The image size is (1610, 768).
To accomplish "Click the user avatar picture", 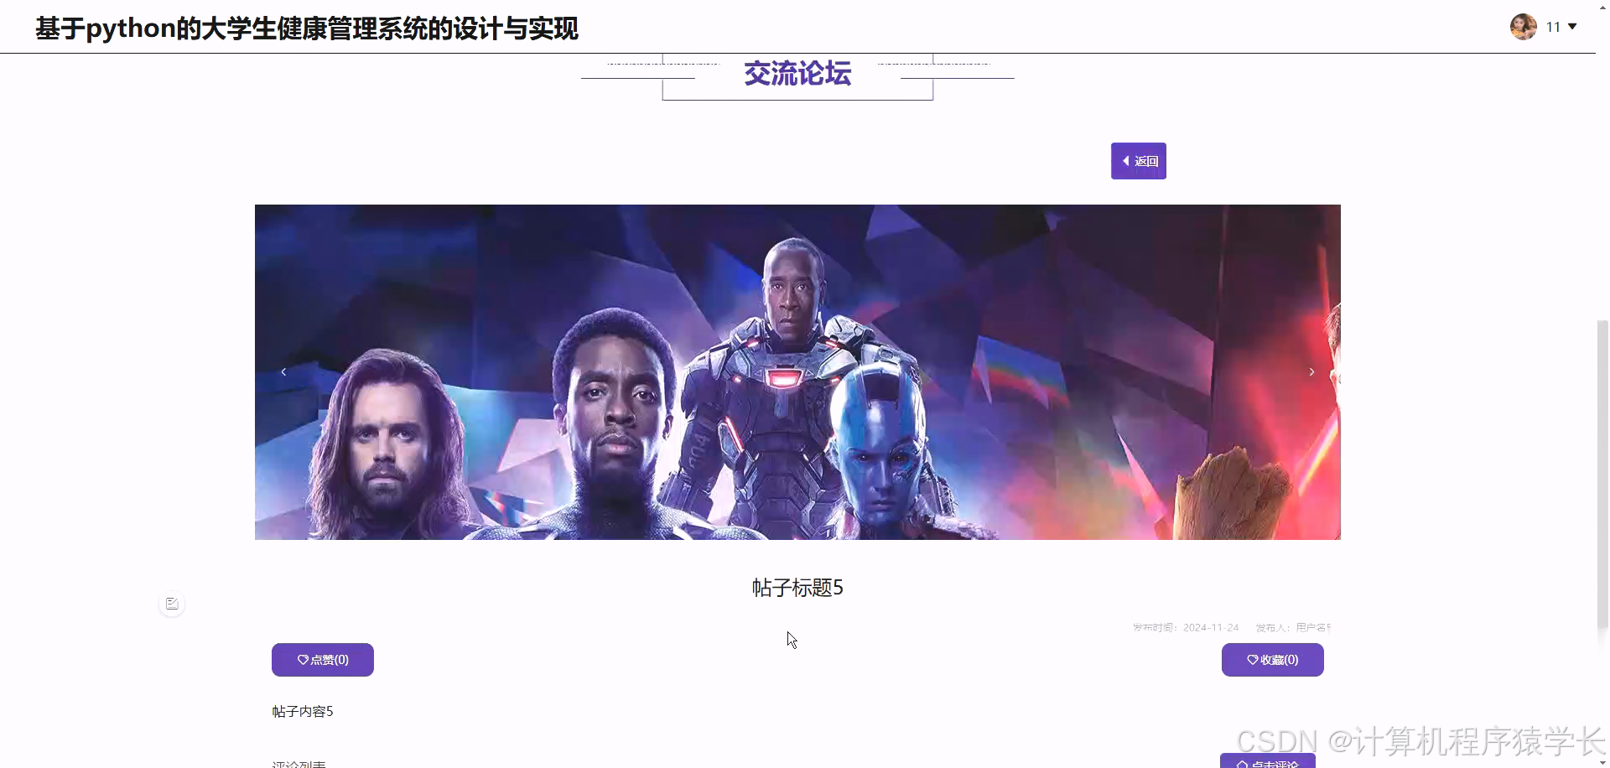I will 1523,27.
